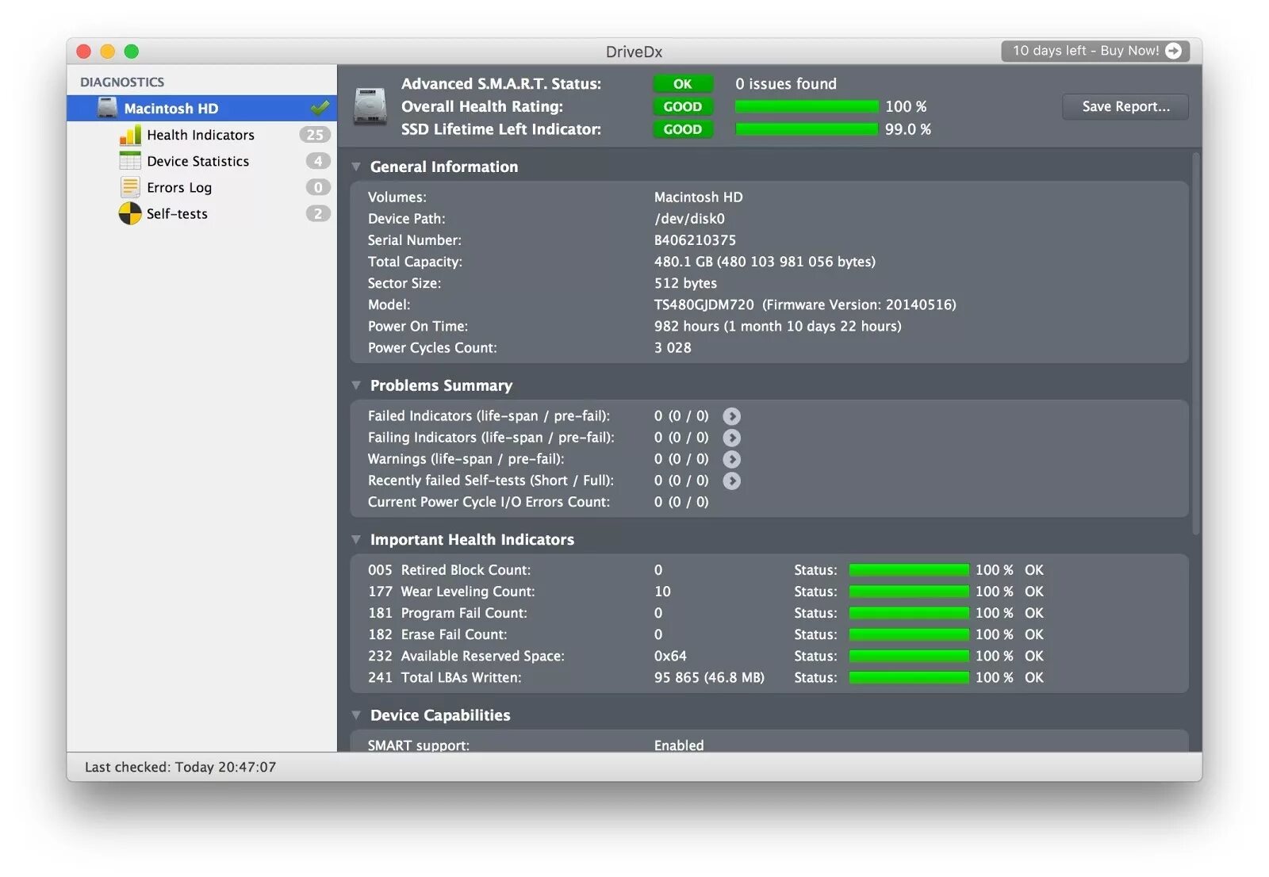Click the SSD Lifetime Left progress bar

807,129
